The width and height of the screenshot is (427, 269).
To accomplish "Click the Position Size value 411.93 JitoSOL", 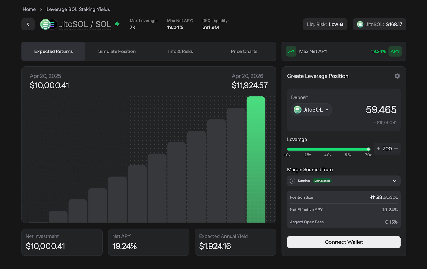I will [383, 197].
